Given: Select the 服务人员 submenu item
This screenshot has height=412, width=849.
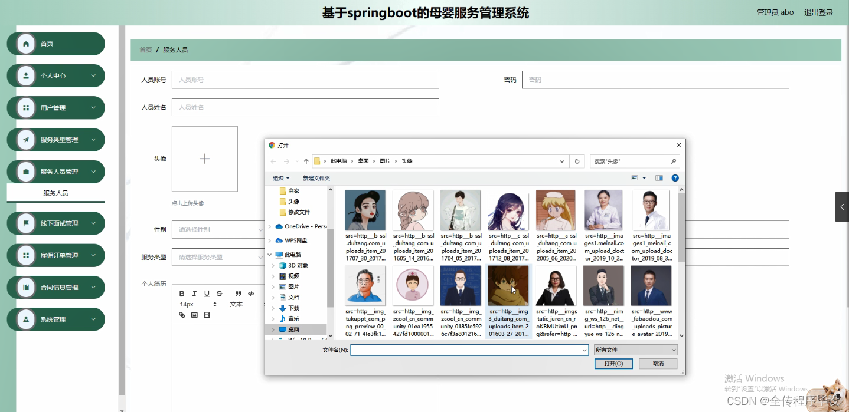Looking at the screenshot, I should pyautogui.click(x=55, y=193).
